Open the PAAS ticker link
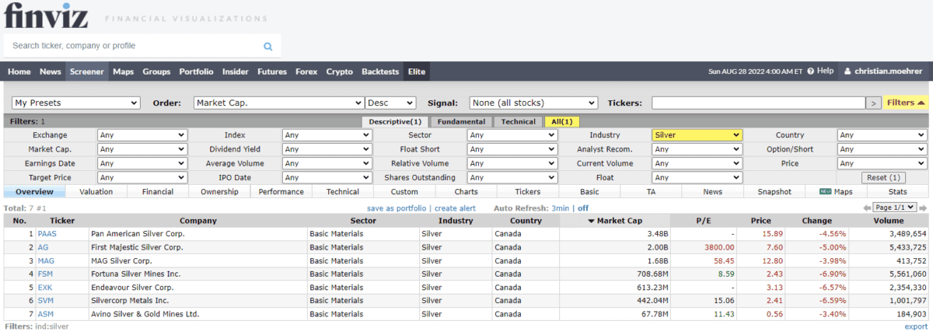933x335 pixels. [x=47, y=233]
